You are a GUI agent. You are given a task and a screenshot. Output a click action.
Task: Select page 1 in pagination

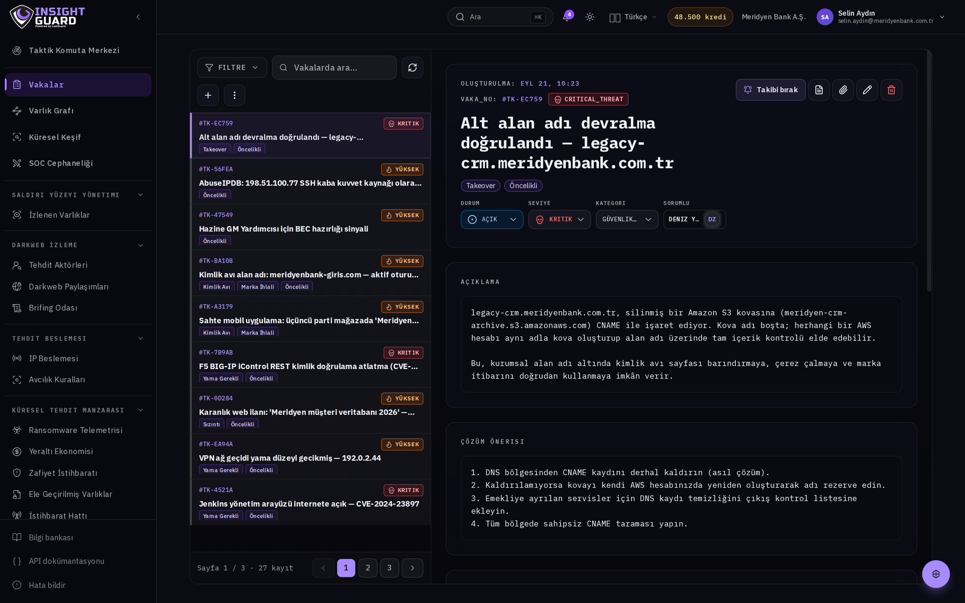(346, 568)
